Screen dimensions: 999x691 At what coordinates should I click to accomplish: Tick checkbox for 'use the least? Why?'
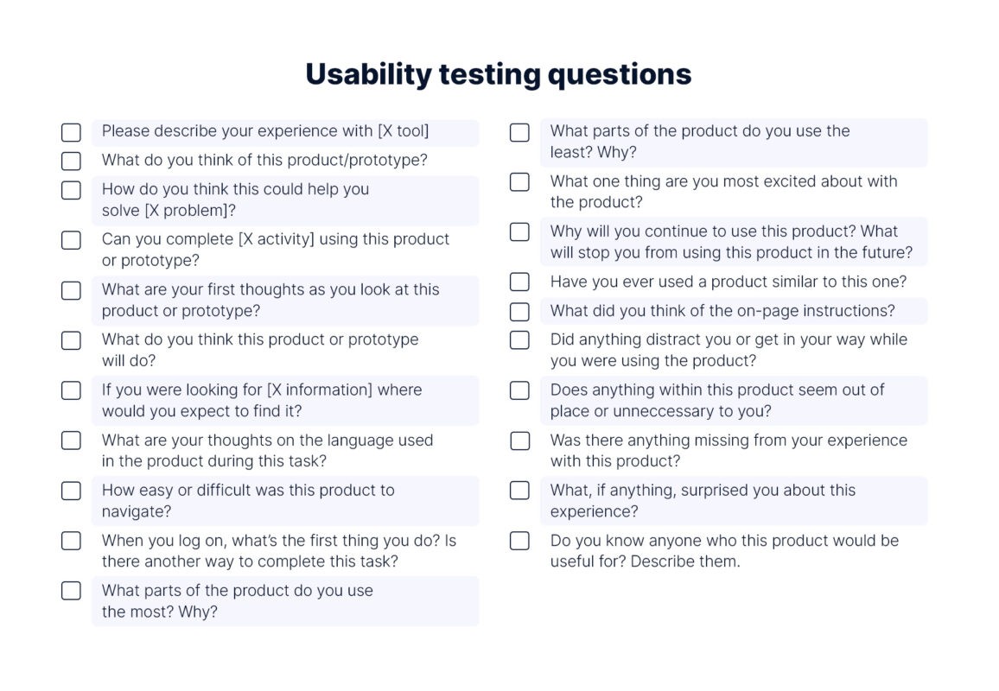click(x=519, y=132)
